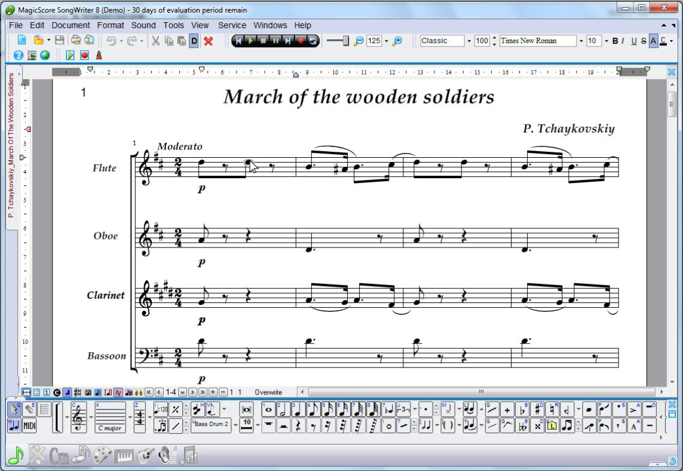Rewind to the beginning of the score
The image size is (683, 471).
238,41
